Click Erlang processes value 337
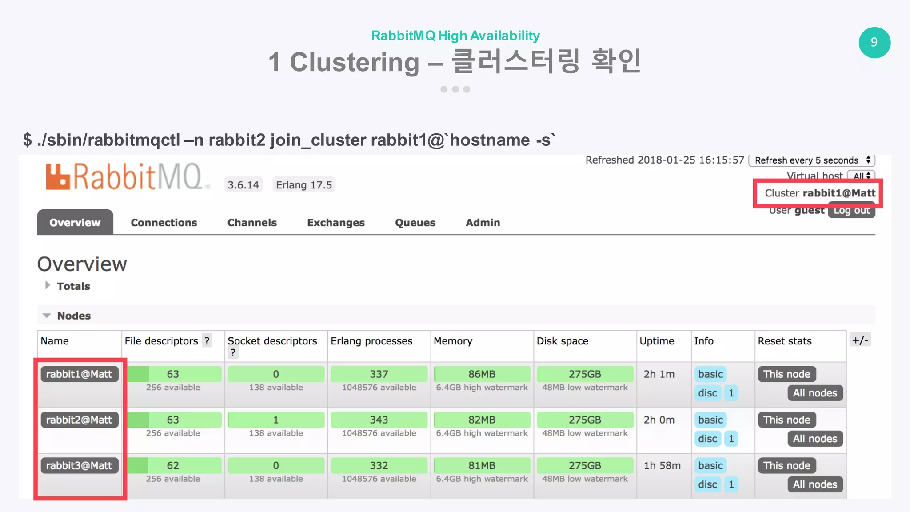Screen dimensions: 910x512 coord(379,374)
